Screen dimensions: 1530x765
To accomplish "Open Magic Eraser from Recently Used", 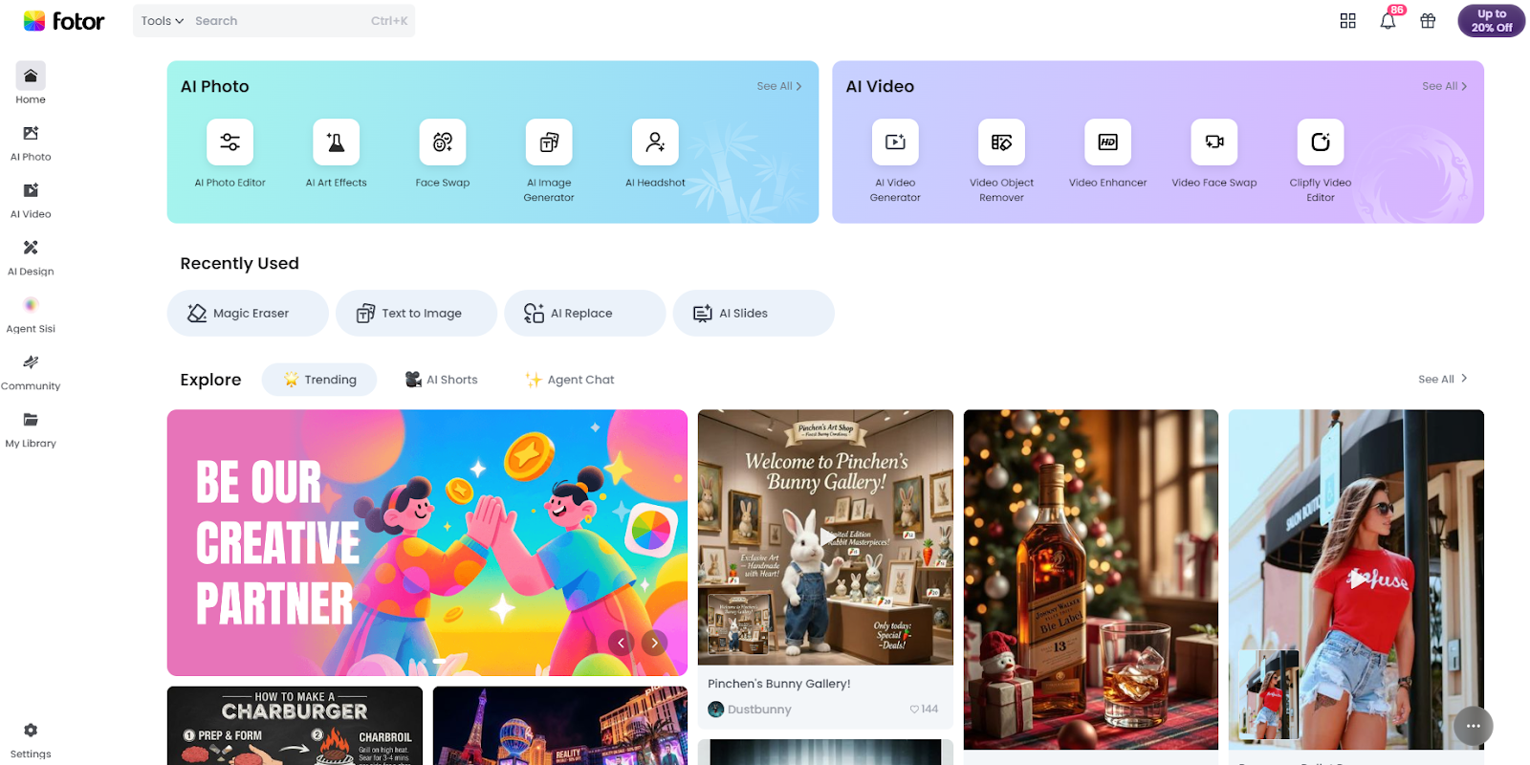I will (x=248, y=314).
